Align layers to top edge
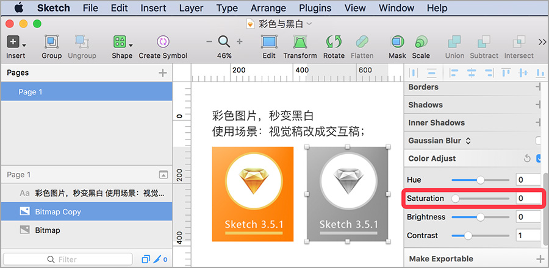The image size is (549, 268). (506, 72)
